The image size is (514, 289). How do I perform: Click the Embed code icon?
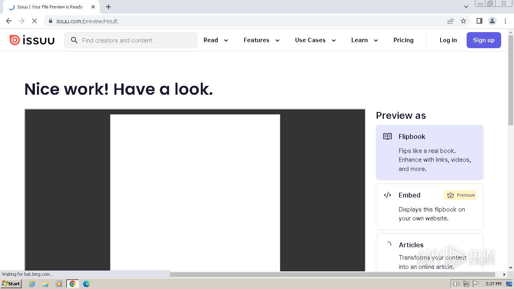click(388, 195)
